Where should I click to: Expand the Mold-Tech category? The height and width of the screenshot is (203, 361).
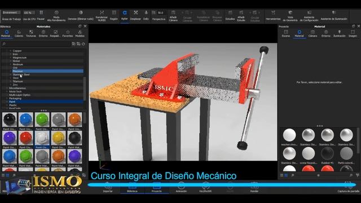[7, 91]
